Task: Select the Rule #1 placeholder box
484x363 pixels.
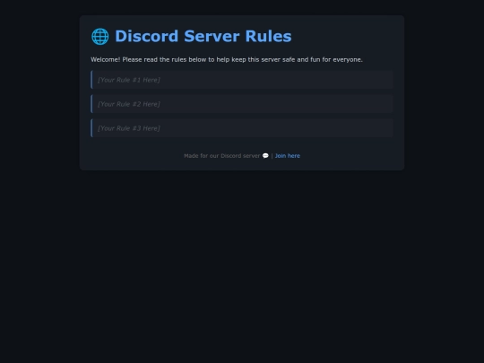Action: coord(242,80)
